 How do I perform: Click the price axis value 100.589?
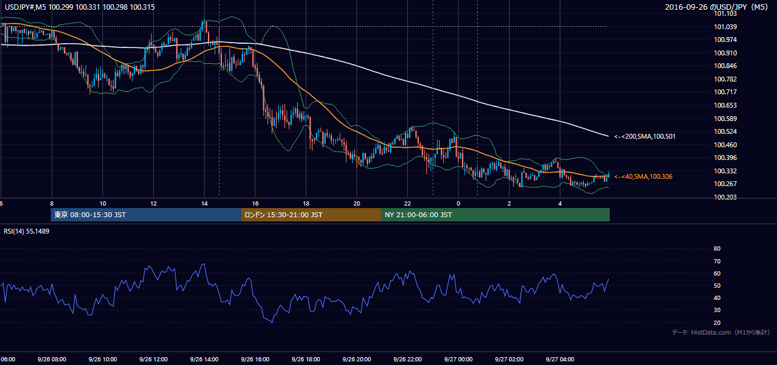(725, 119)
